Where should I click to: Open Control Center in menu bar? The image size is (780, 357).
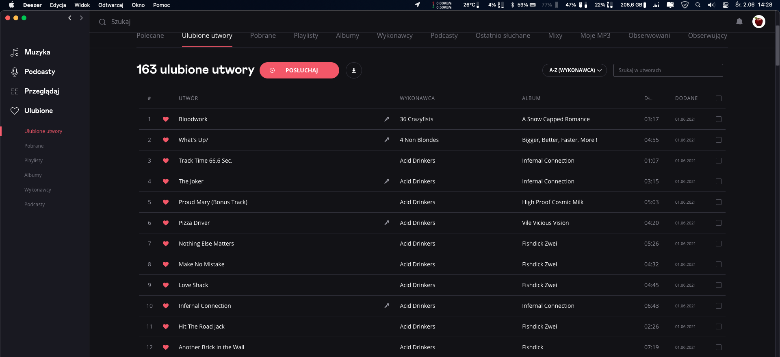pos(726,5)
